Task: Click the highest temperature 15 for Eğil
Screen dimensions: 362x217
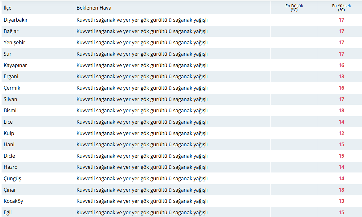Action: point(341,212)
